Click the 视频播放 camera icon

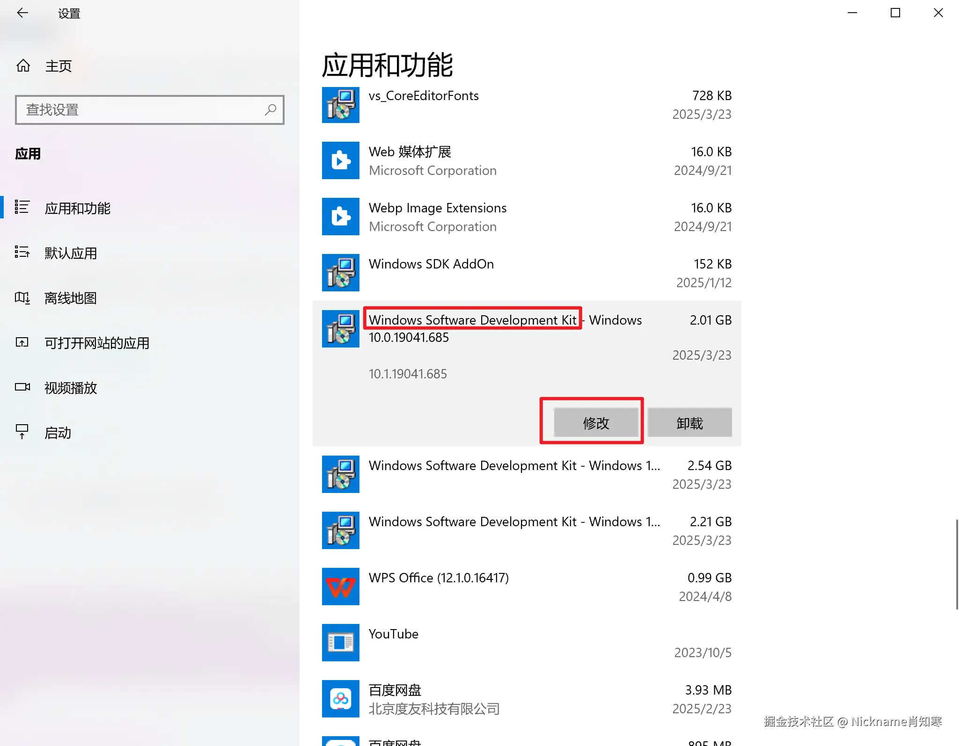[22, 387]
